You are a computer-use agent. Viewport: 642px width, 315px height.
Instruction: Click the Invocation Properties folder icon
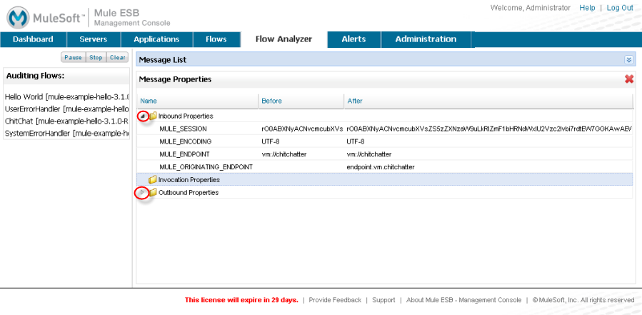153,180
